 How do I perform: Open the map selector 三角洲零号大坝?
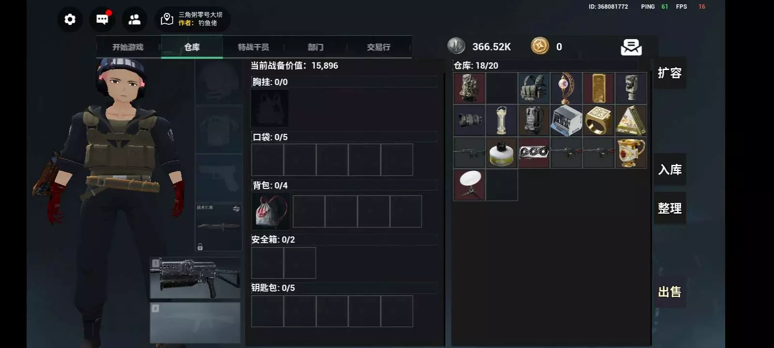coord(193,19)
